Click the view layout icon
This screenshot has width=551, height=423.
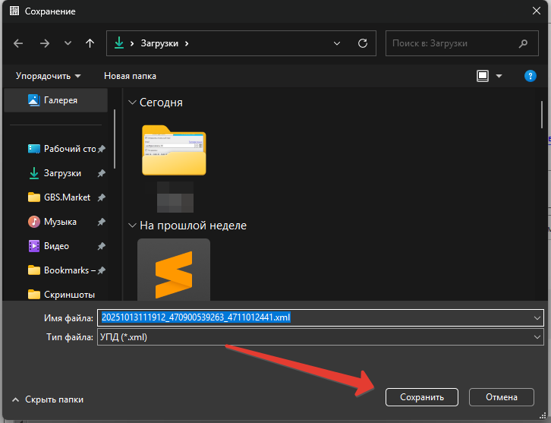pyautogui.click(x=482, y=76)
